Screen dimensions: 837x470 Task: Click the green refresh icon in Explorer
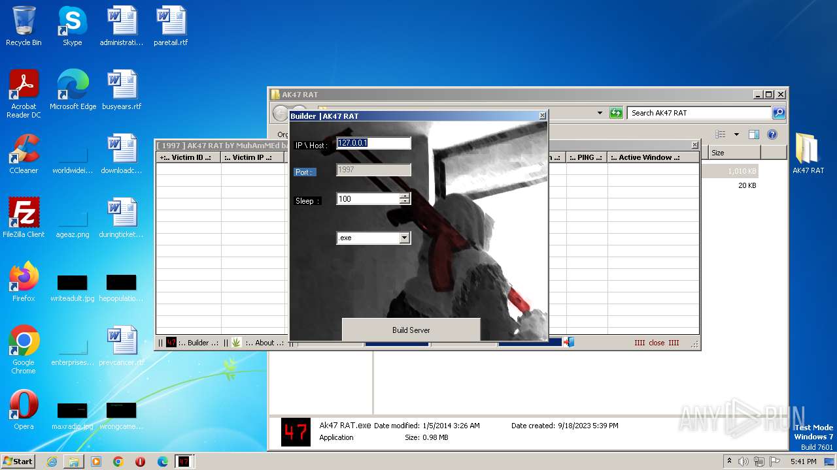[x=616, y=113]
